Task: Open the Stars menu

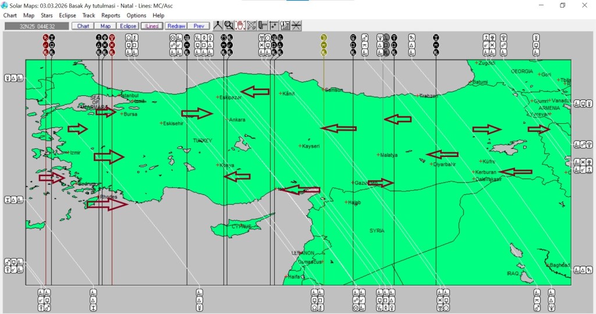Action: pos(47,16)
